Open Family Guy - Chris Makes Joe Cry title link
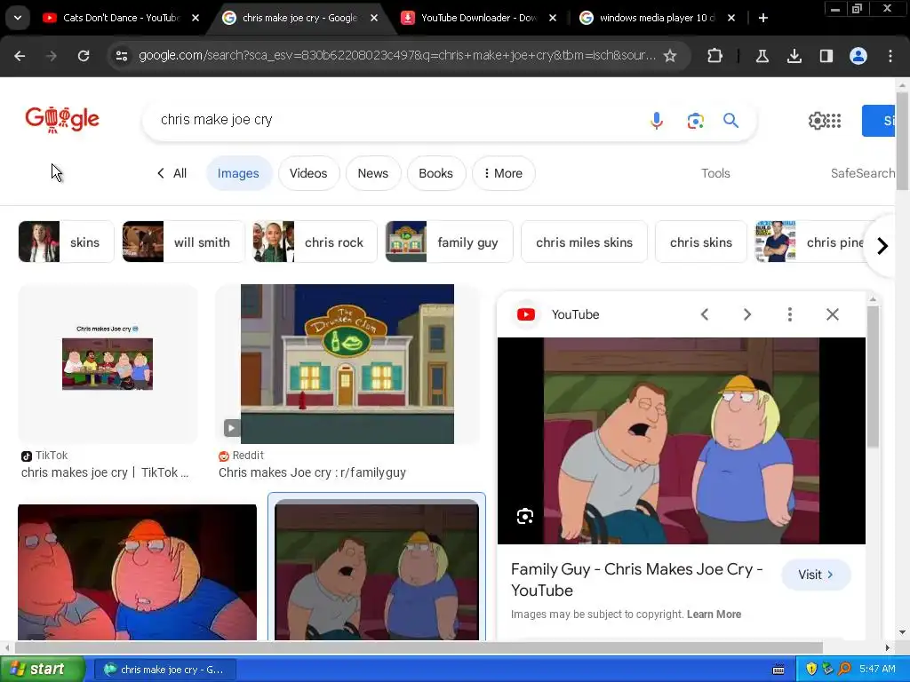910x682 pixels. click(x=636, y=579)
